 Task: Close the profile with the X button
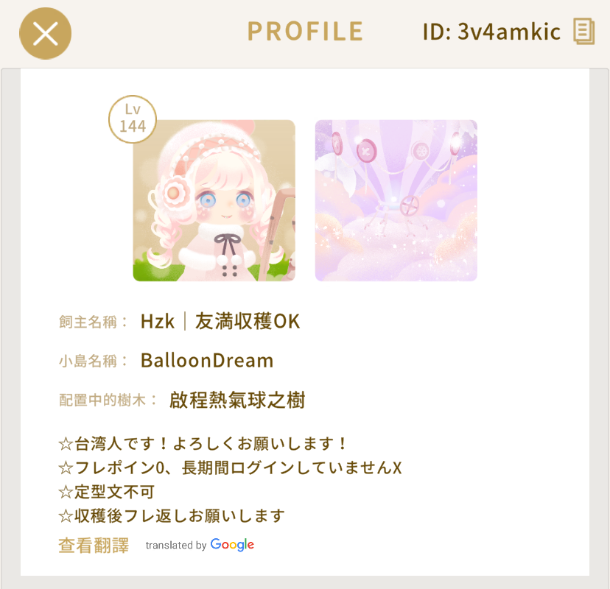pyautogui.click(x=45, y=33)
